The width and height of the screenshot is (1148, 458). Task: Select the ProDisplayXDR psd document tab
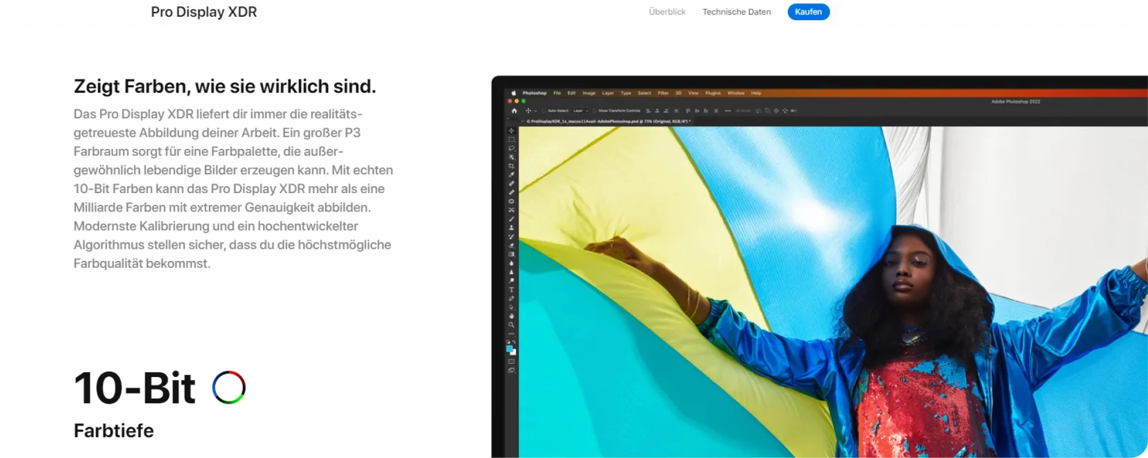pos(609,121)
